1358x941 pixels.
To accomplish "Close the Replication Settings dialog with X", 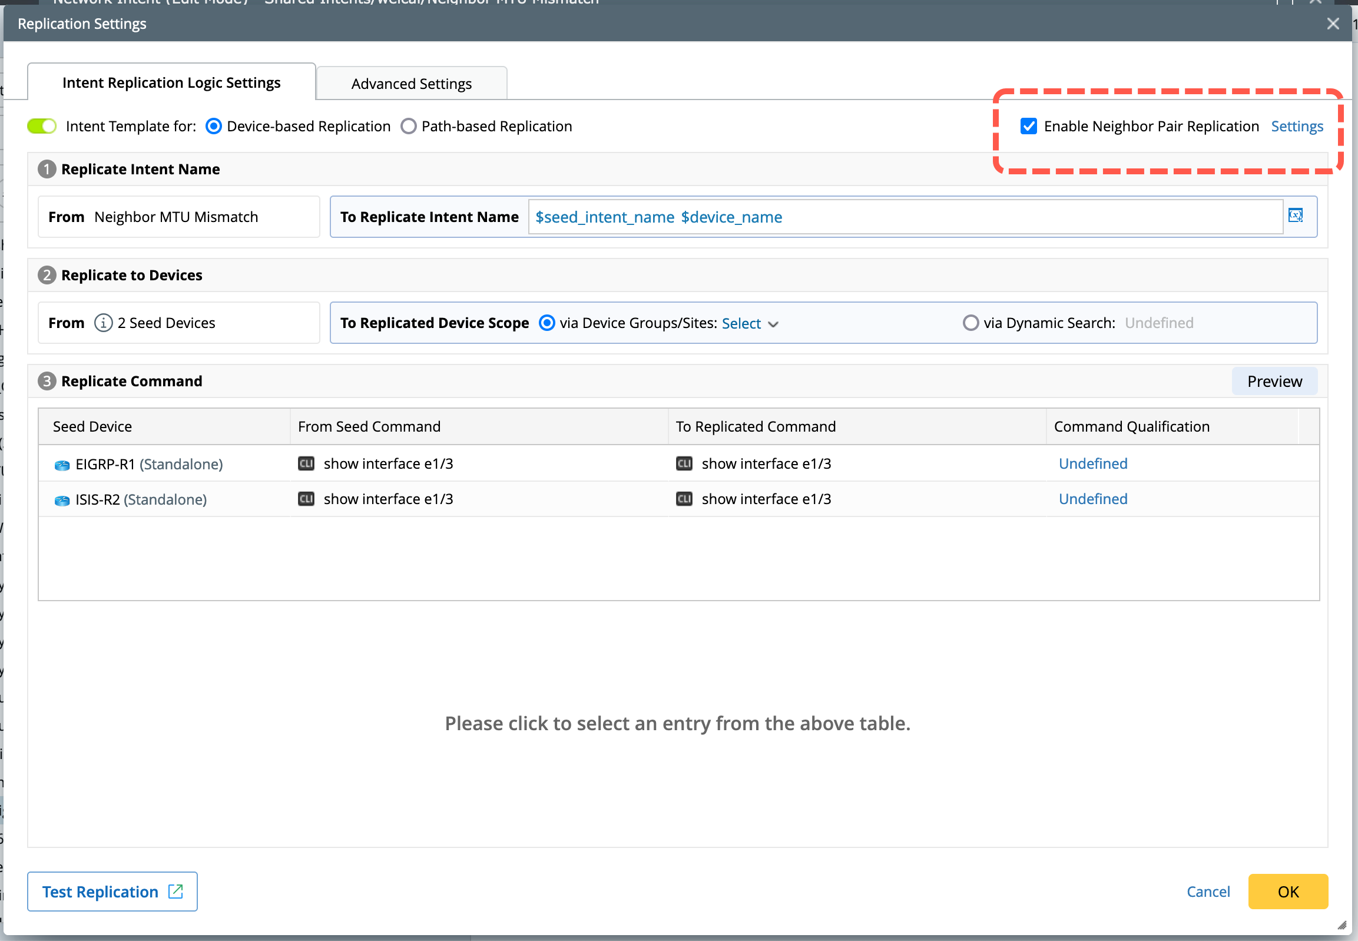I will [x=1333, y=24].
